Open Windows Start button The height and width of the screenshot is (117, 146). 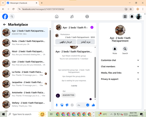(4, 114)
